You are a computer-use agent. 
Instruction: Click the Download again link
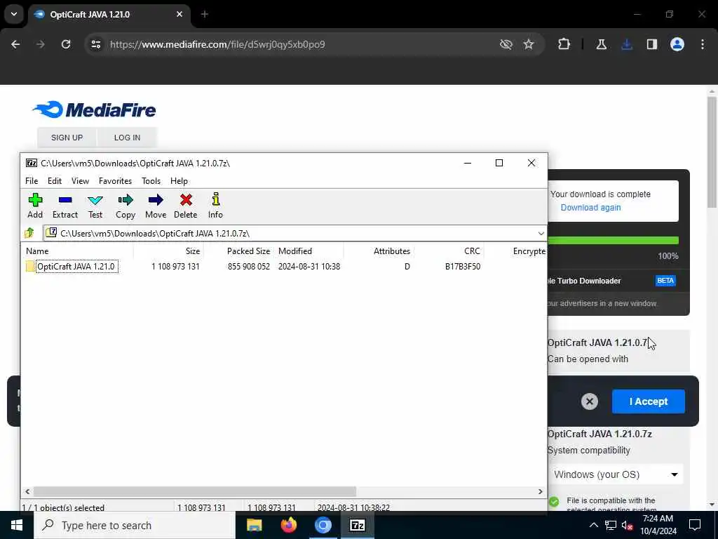pyautogui.click(x=590, y=208)
